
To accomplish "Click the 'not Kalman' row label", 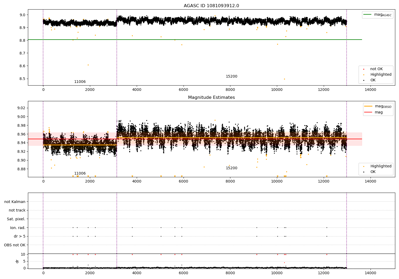I will [15, 202].
